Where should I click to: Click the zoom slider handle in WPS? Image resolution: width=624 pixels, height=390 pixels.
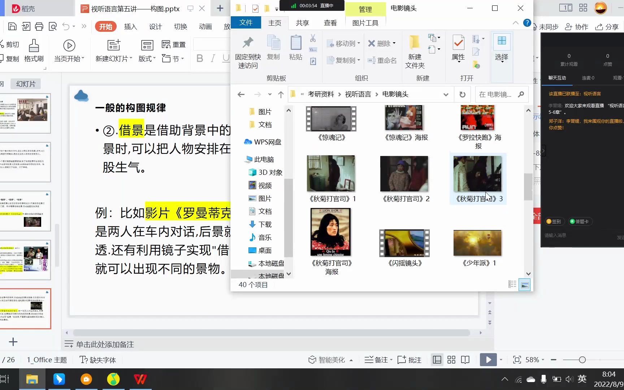[x=582, y=360]
